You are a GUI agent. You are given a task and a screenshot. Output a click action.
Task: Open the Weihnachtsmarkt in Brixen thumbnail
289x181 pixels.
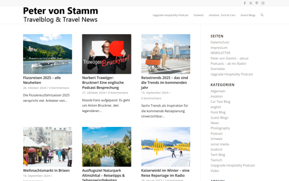[x=48, y=147]
